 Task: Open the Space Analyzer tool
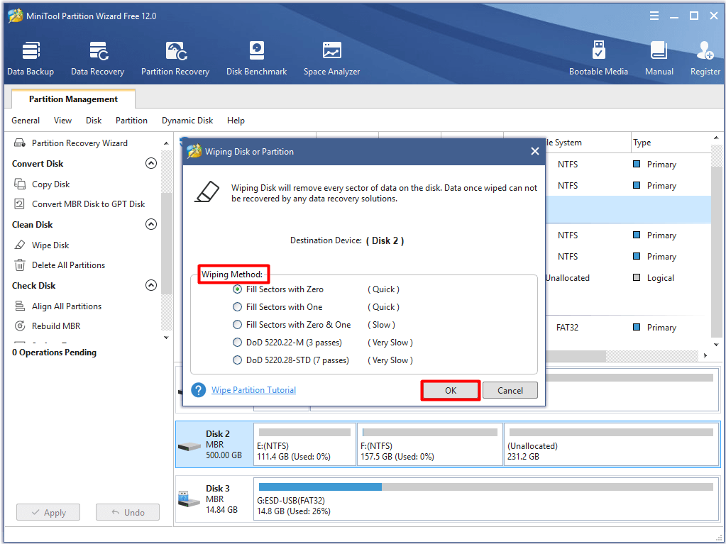coord(331,59)
